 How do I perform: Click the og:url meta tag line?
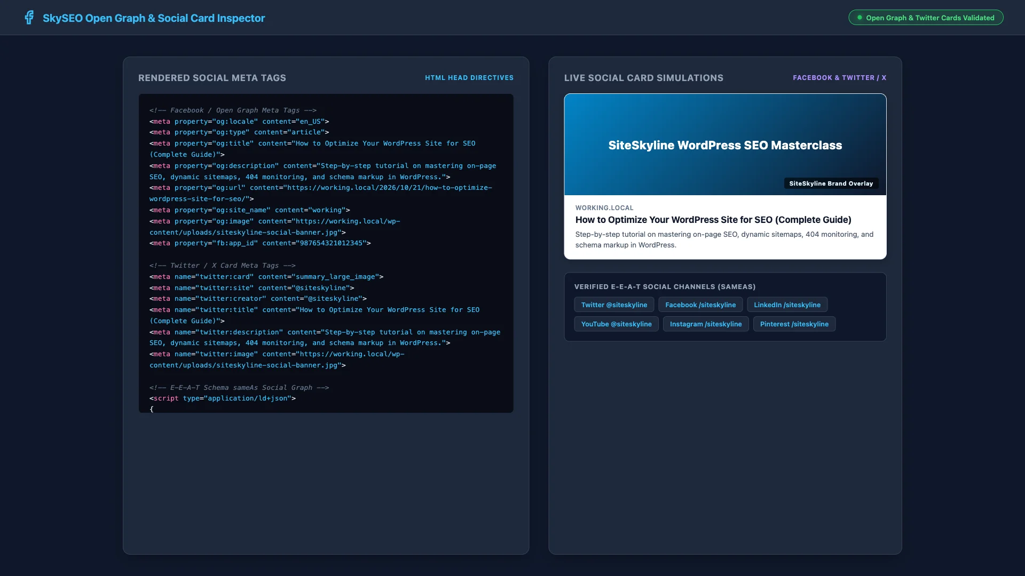tap(321, 193)
